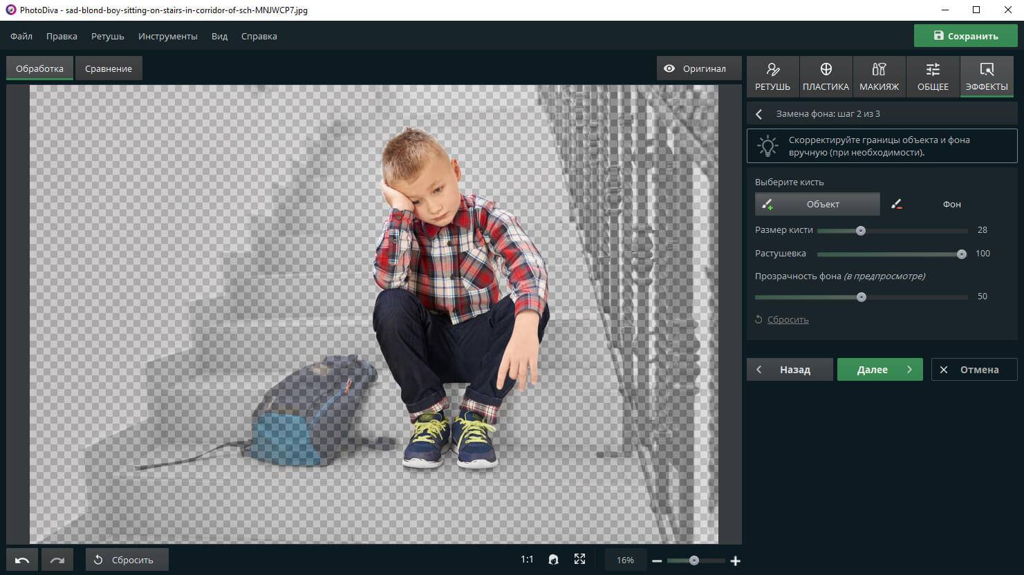Switch to the Сравнение tab
The image size is (1024, 575).
(x=109, y=68)
